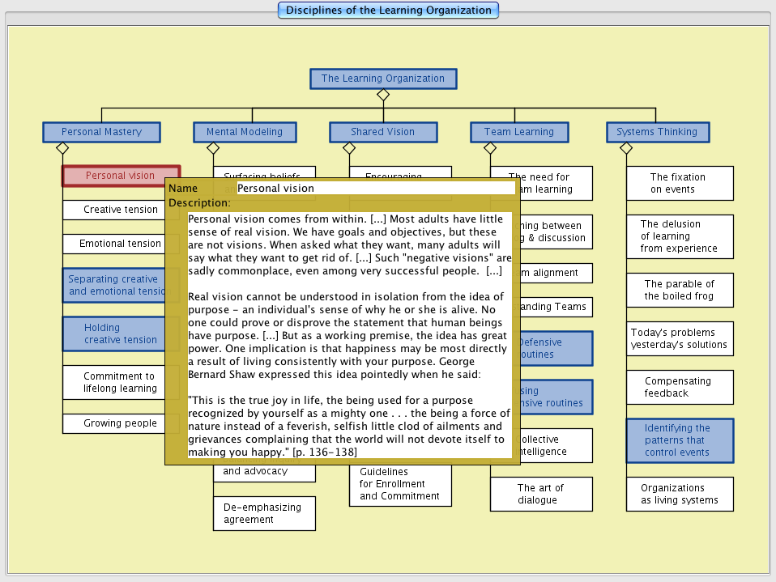The image size is (776, 582).
Task: Click the diamond connector under Mental Modeling
Action: click(x=213, y=148)
